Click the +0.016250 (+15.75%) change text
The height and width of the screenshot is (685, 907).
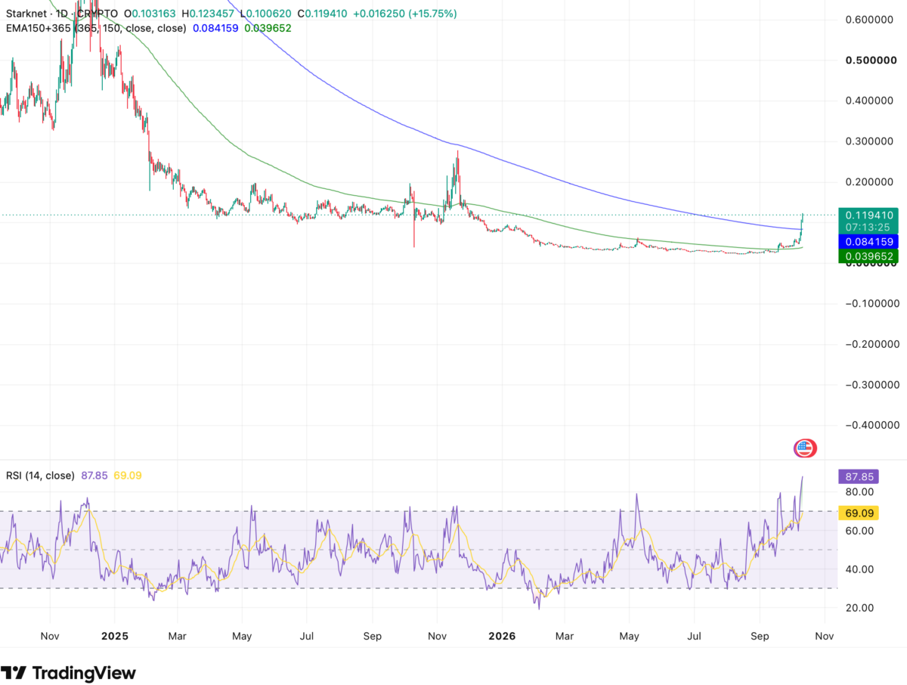point(405,14)
